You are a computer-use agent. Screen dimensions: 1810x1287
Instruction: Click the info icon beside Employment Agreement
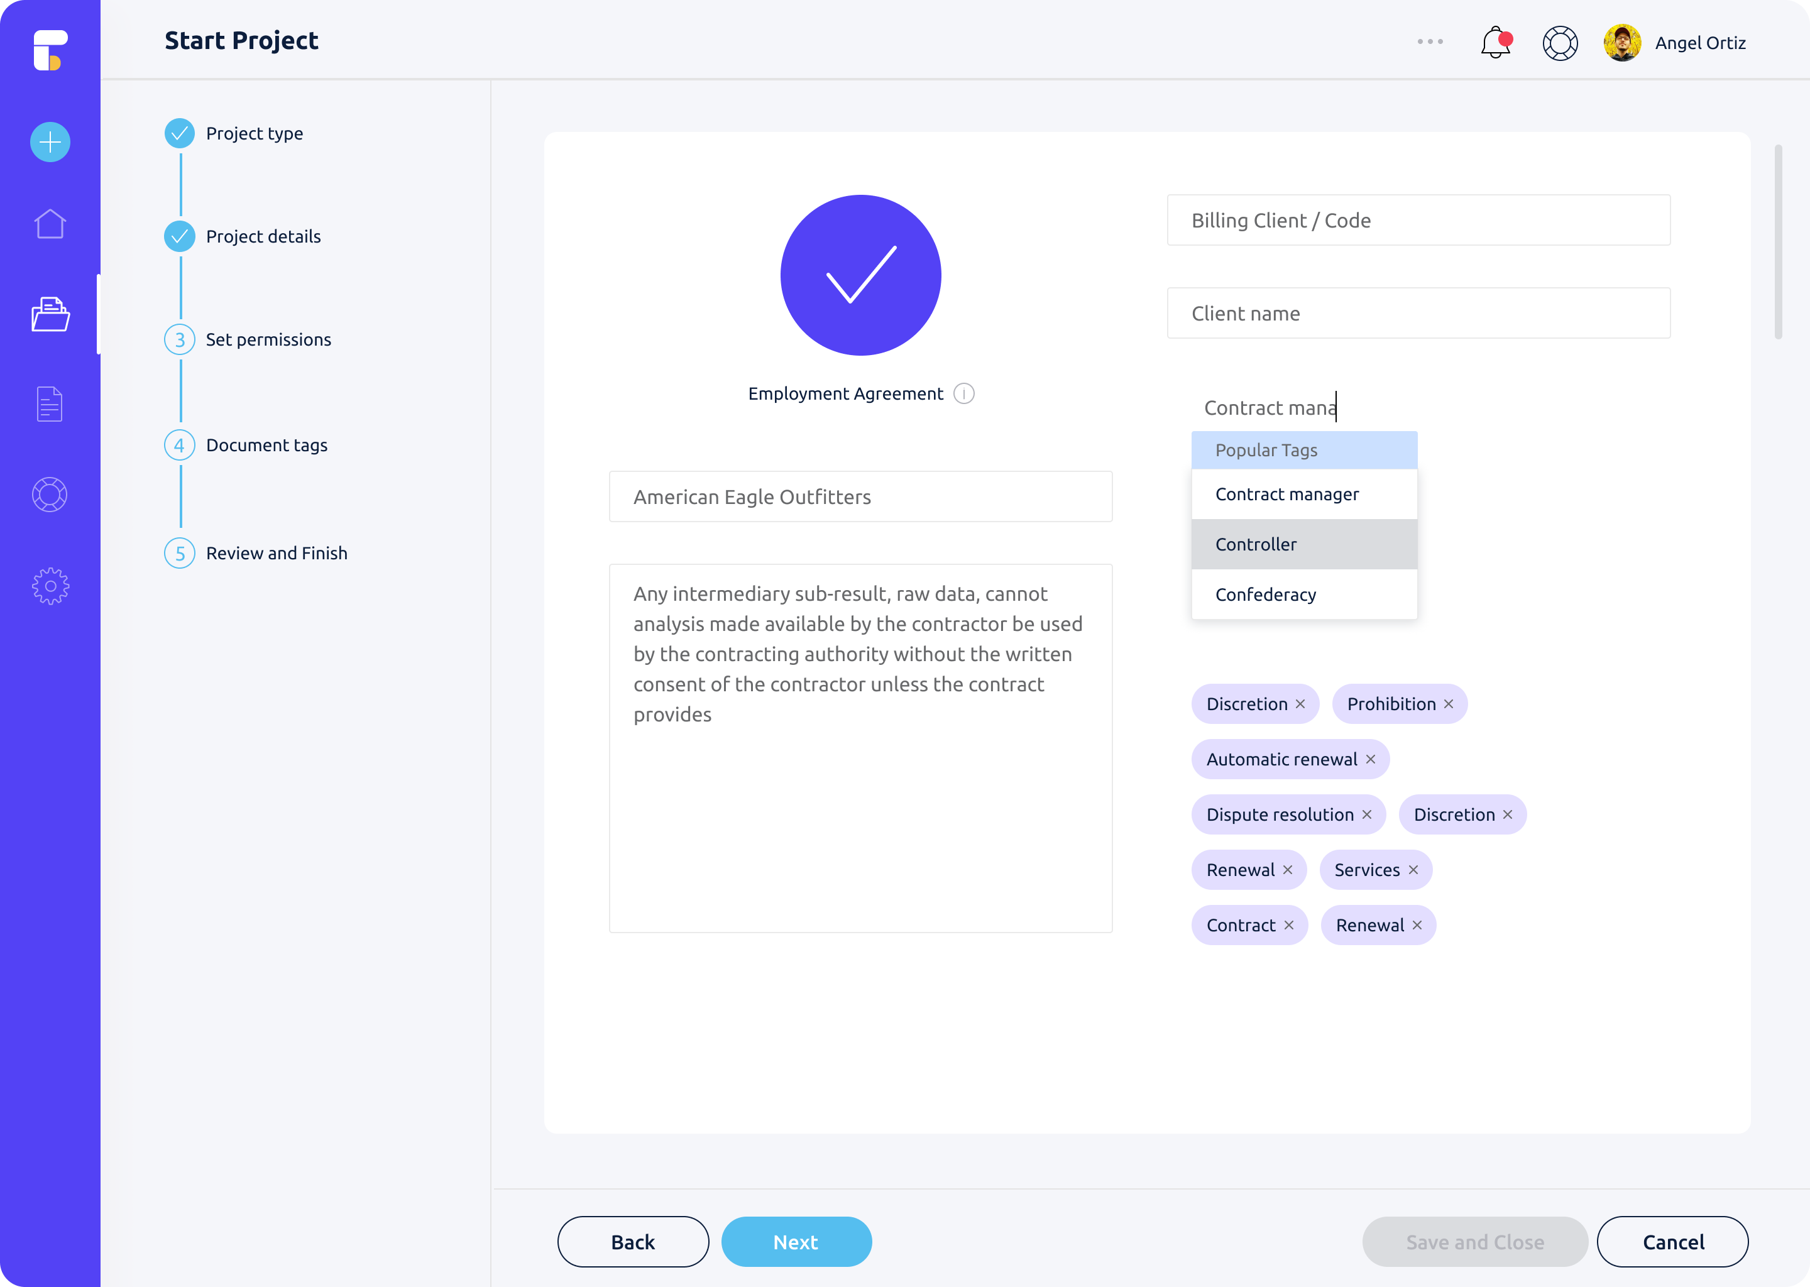pyautogui.click(x=963, y=394)
